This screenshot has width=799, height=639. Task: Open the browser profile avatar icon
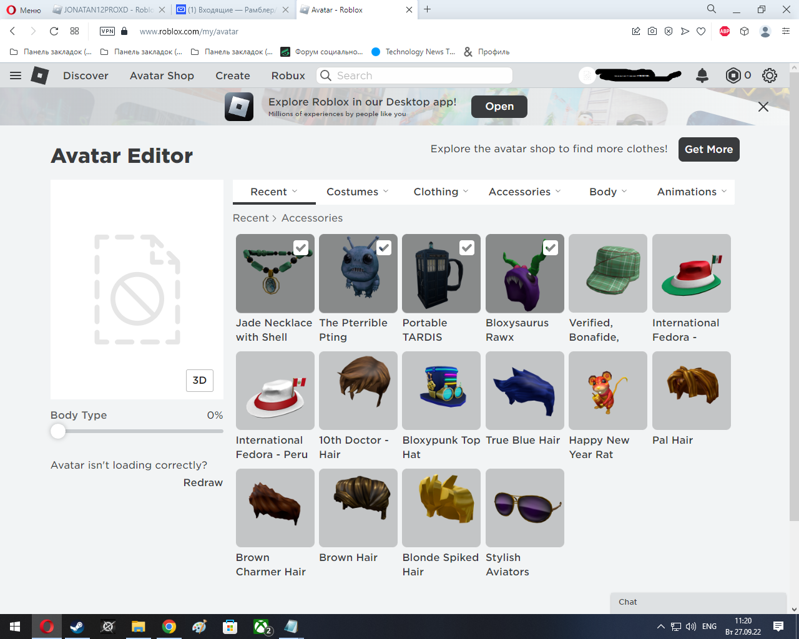[x=765, y=31]
